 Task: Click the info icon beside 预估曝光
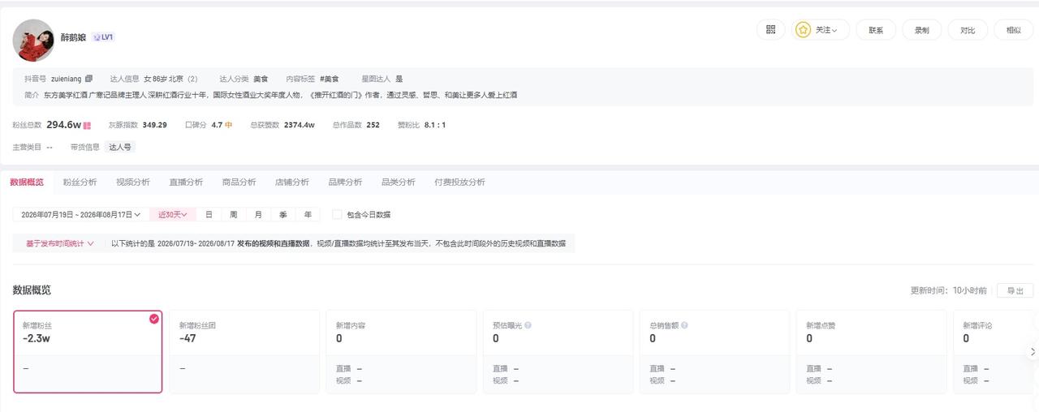click(x=528, y=325)
